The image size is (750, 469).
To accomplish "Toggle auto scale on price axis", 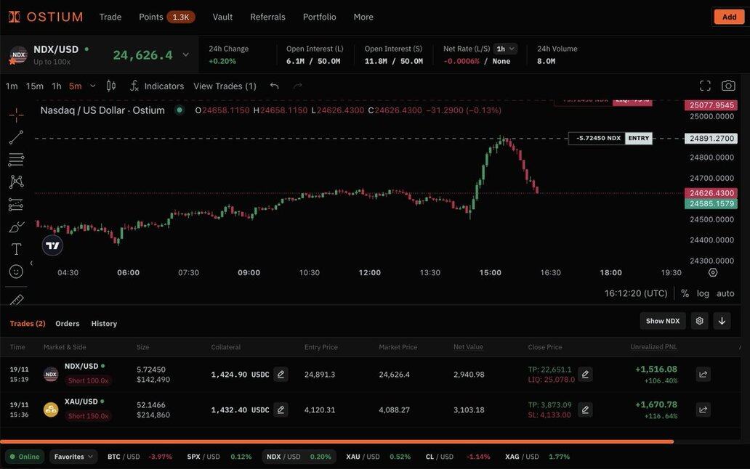I will 725,293.
